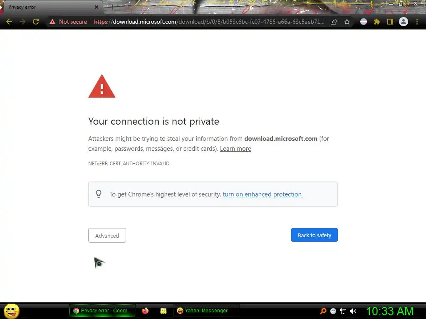The width and height of the screenshot is (426, 319).
Task: Open the network tray icon
Action: pyautogui.click(x=343, y=312)
